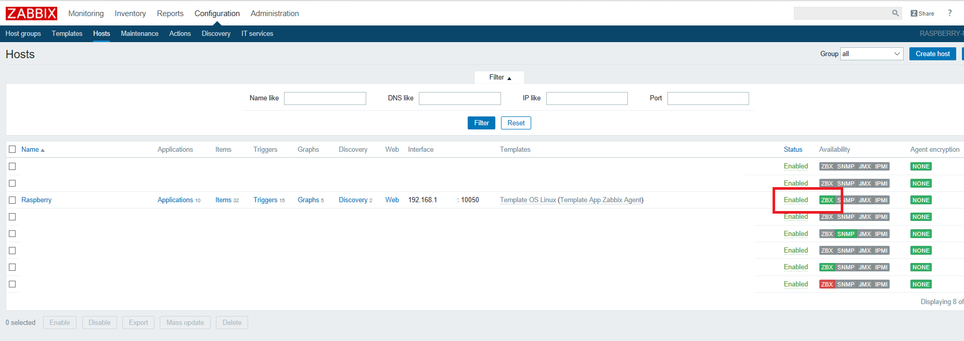The width and height of the screenshot is (964, 341).
Task: Click the Export button
Action: pyautogui.click(x=138, y=323)
